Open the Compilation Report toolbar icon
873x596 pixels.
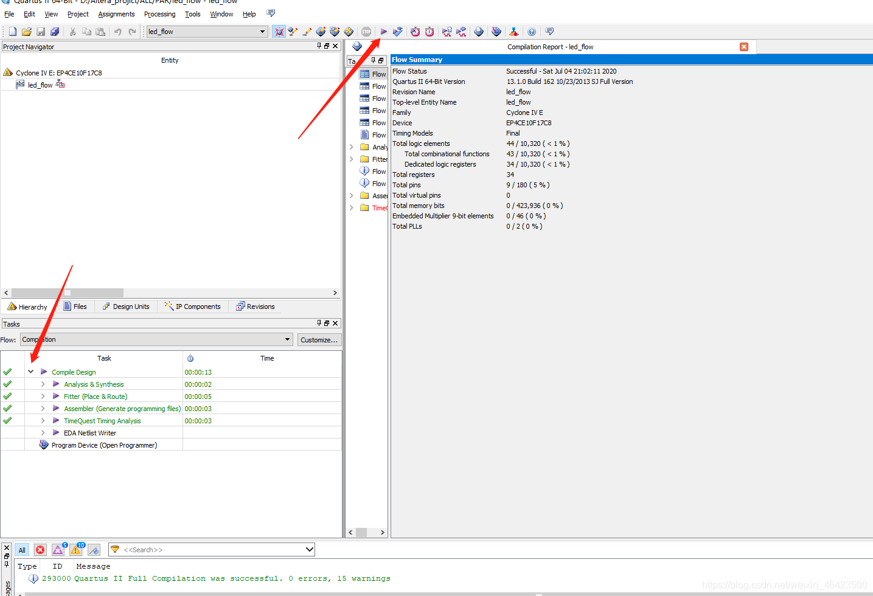click(479, 32)
